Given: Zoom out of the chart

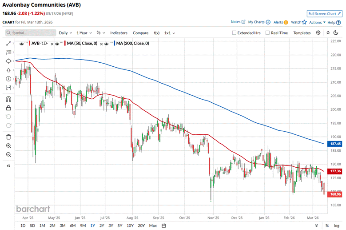Looking at the screenshot, I should click(x=8, y=155).
